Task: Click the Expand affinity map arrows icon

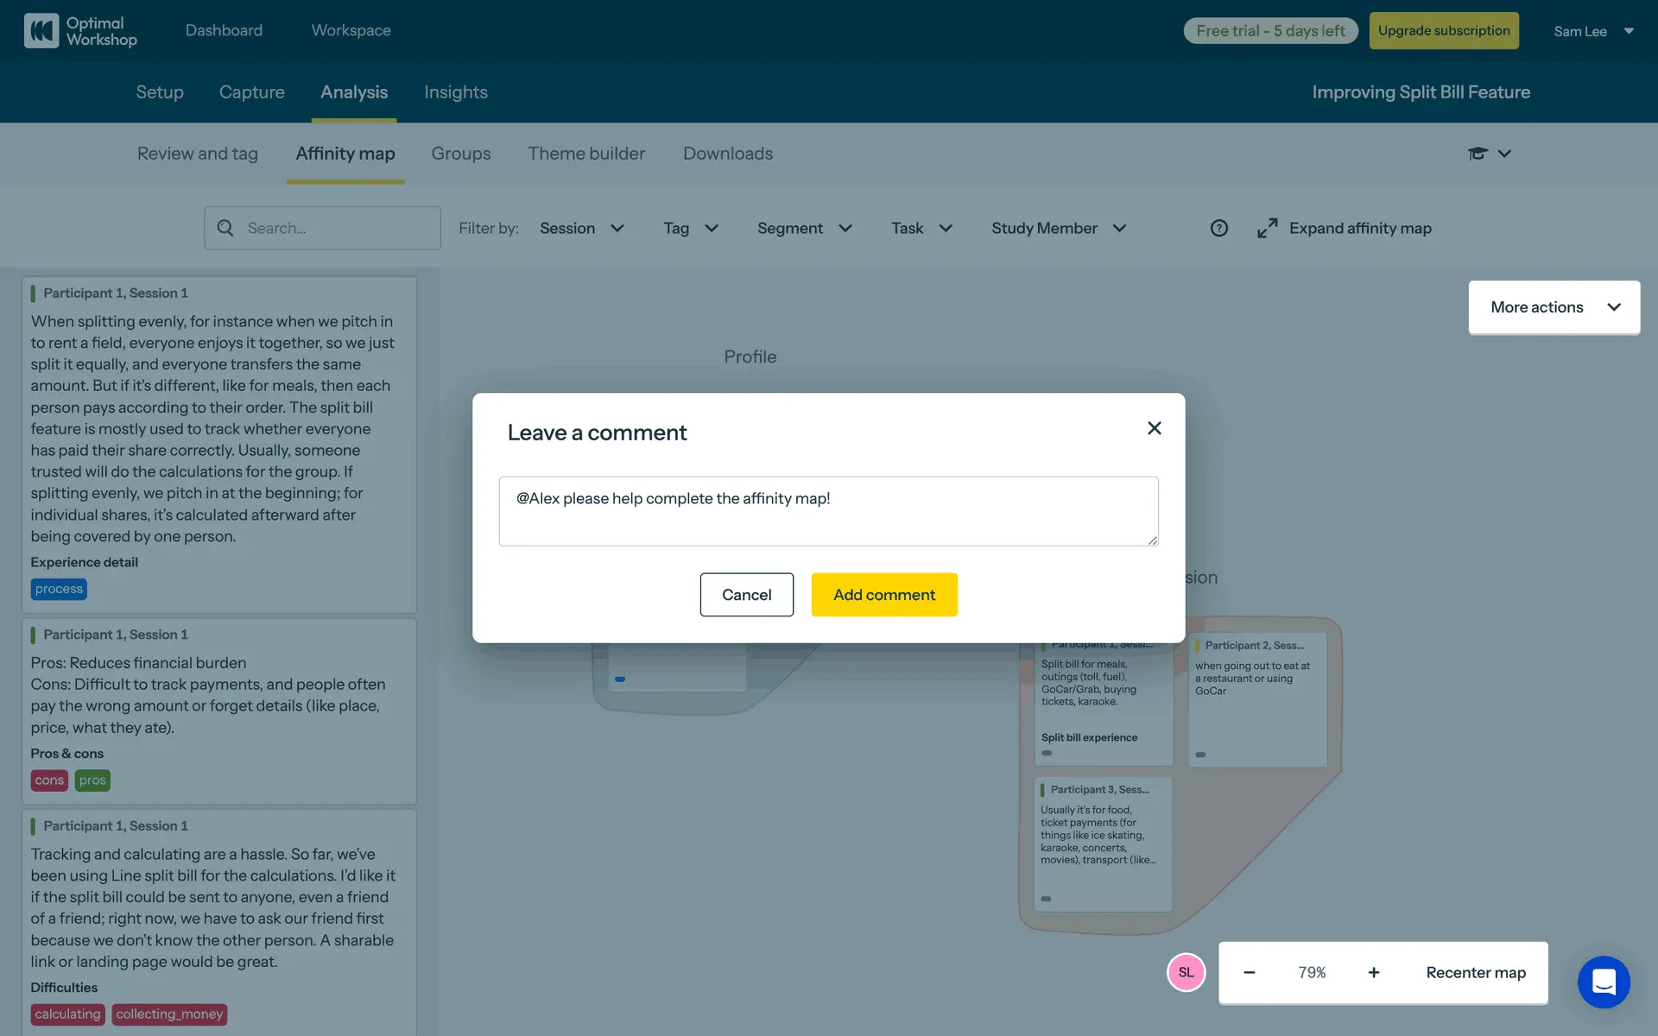Action: click(1267, 228)
